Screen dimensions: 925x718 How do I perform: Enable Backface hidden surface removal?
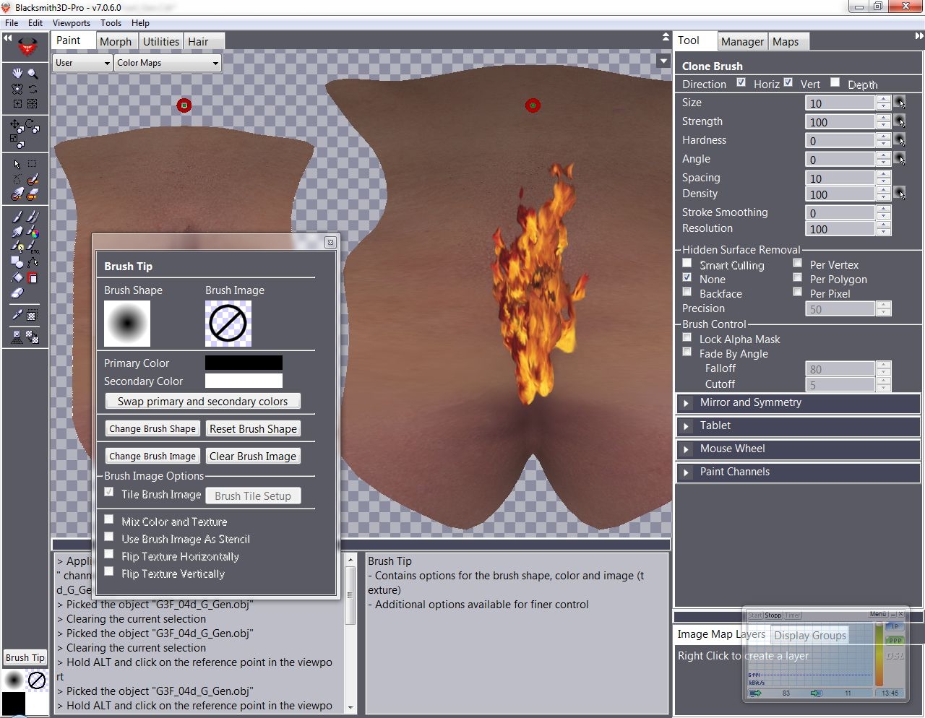point(687,292)
